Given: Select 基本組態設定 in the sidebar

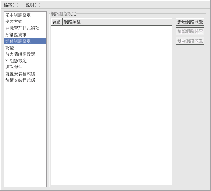Looking at the screenshot, I should (18, 15).
